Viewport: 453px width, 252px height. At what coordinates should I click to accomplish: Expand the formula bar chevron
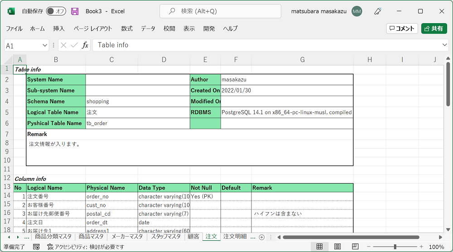444,45
